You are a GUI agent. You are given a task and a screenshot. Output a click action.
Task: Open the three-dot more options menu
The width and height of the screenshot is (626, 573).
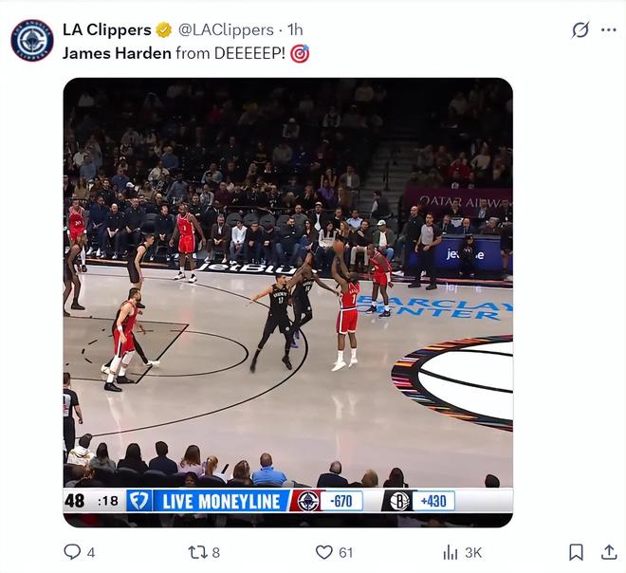tap(608, 30)
